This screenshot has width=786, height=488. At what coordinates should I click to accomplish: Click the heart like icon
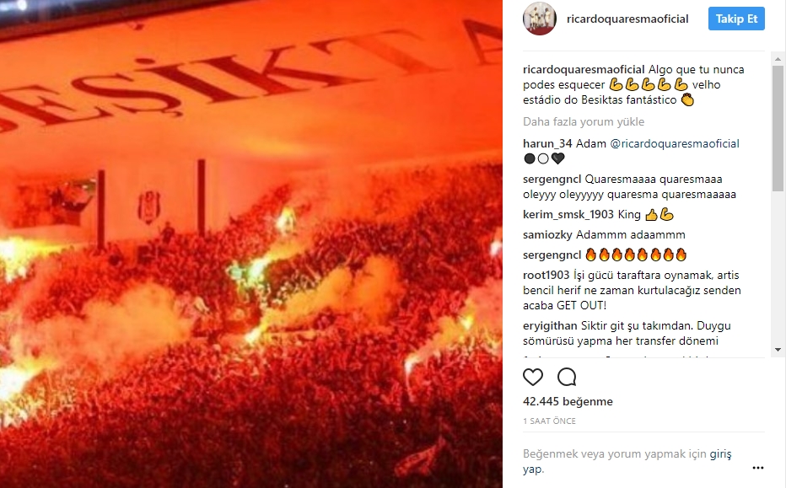(533, 378)
